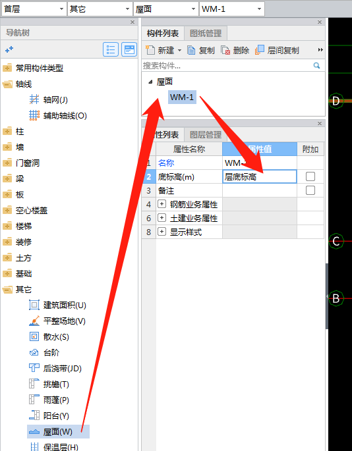Select 挑檐(T) item

tap(49, 385)
